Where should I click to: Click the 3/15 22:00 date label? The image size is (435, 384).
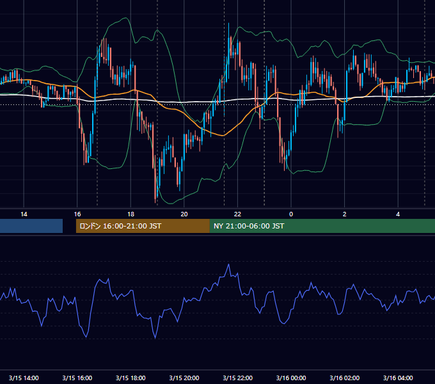238,378
